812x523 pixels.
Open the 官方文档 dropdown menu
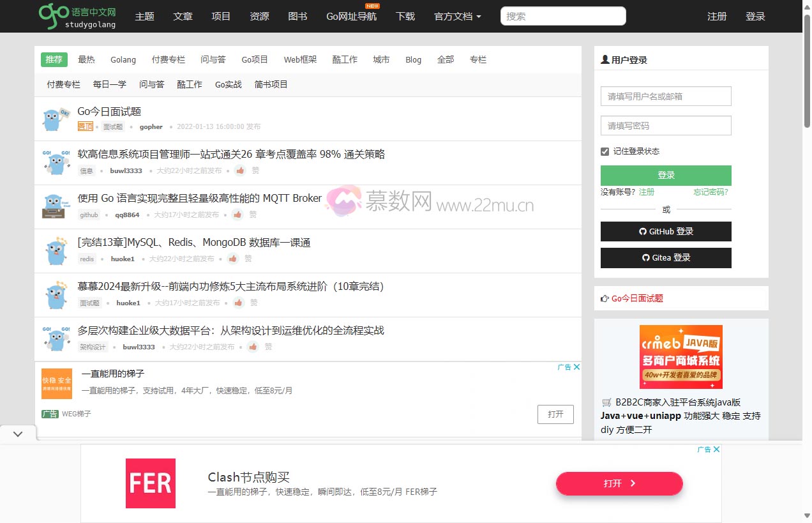(457, 17)
